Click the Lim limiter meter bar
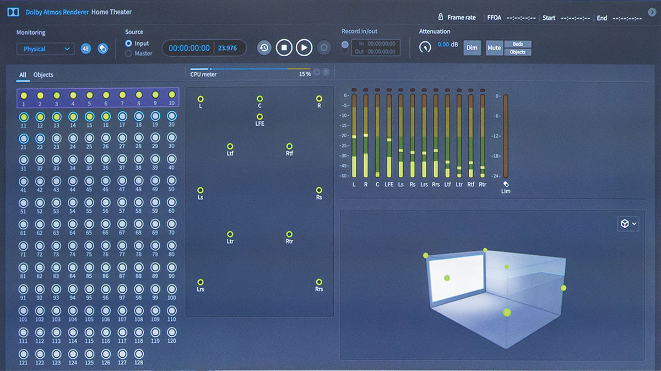 coord(506,136)
